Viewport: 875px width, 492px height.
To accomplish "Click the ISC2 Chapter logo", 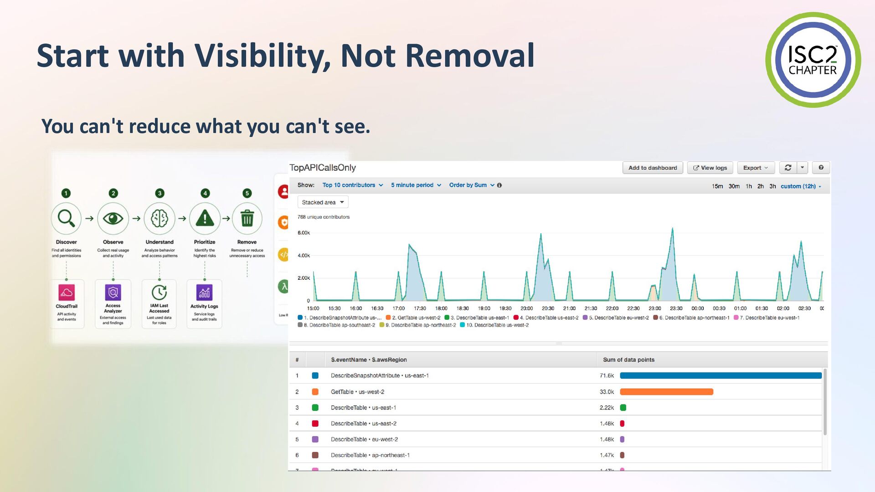I will (813, 60).
